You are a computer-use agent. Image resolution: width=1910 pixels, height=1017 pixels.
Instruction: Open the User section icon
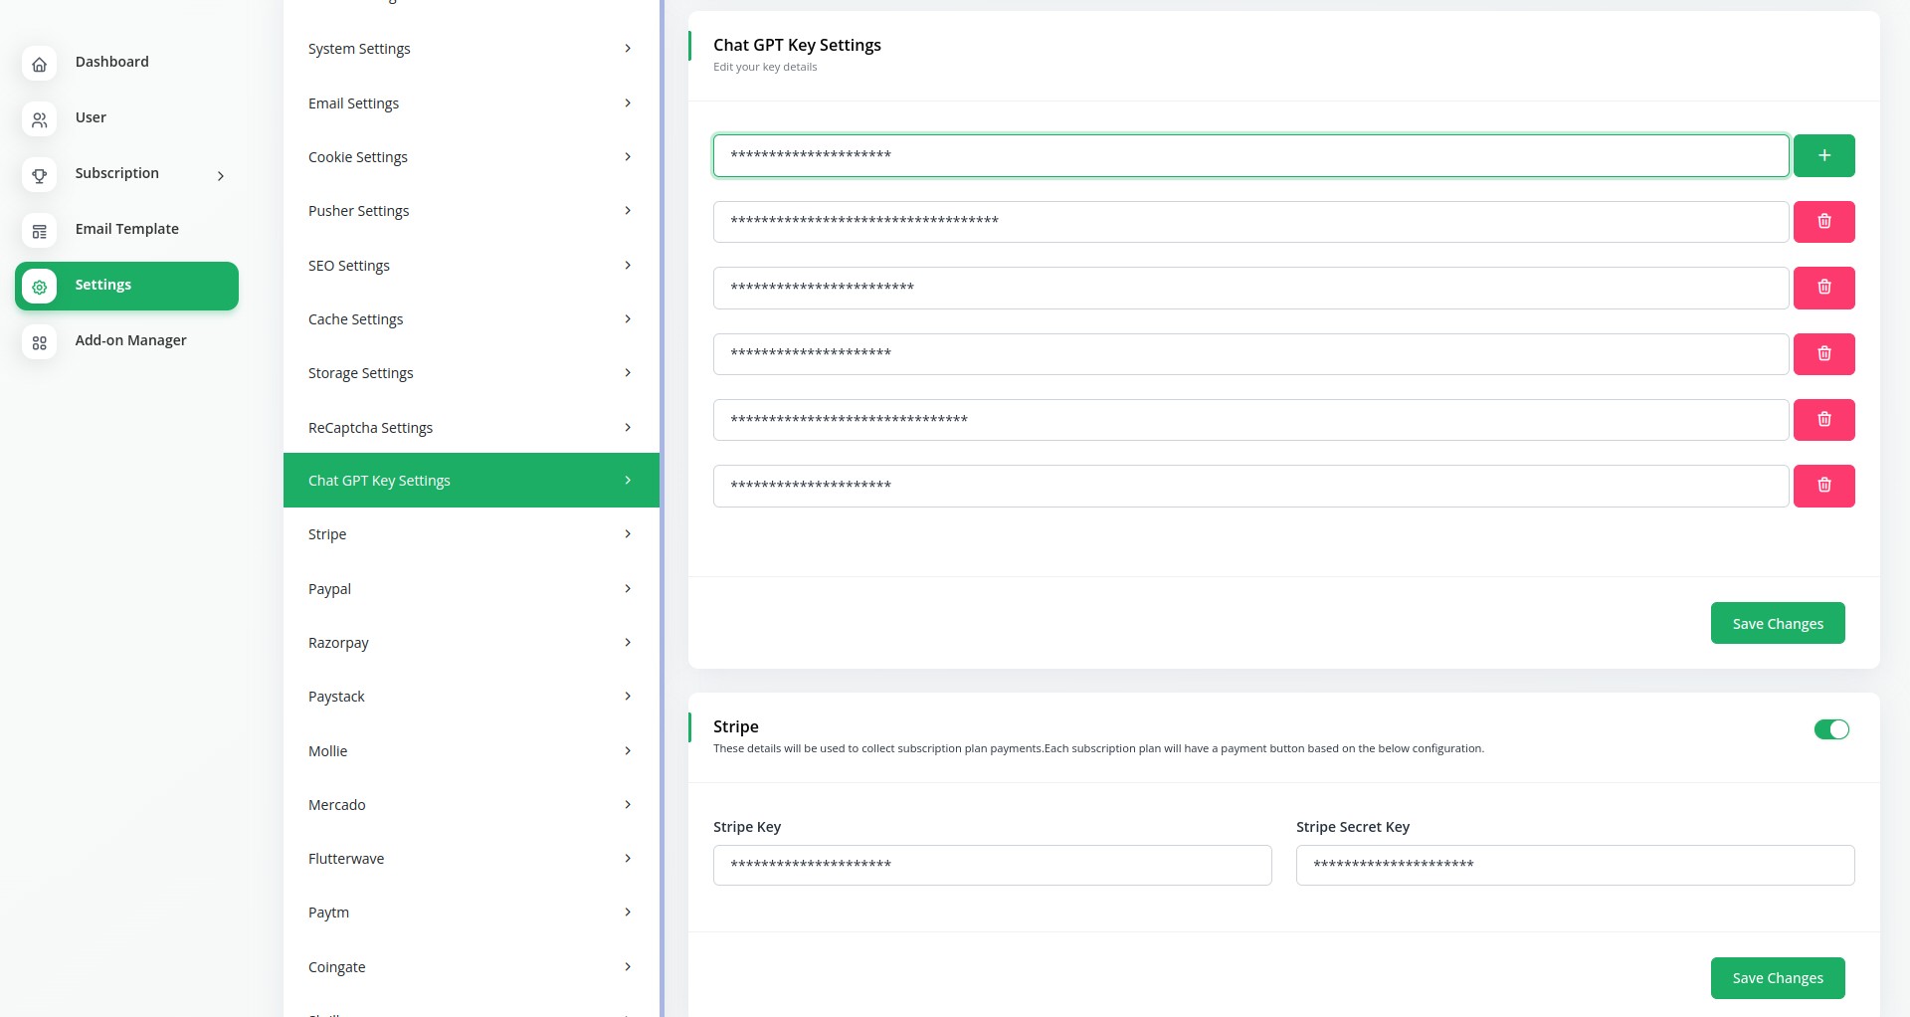coord(39,119)
